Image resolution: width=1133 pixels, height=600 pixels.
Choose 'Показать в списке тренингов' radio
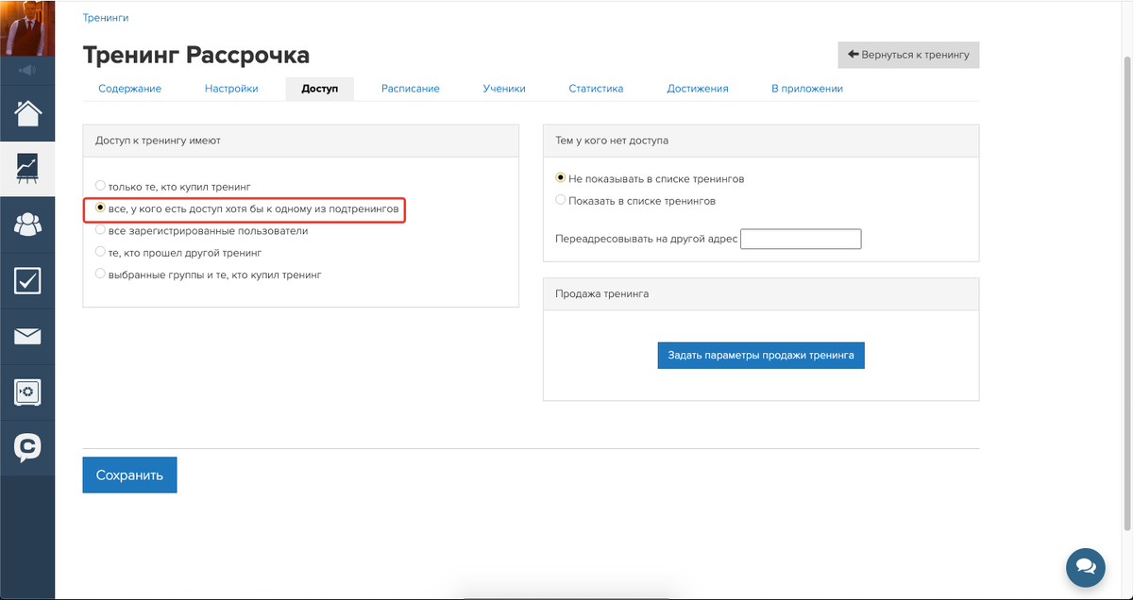[x=561, y=200]
